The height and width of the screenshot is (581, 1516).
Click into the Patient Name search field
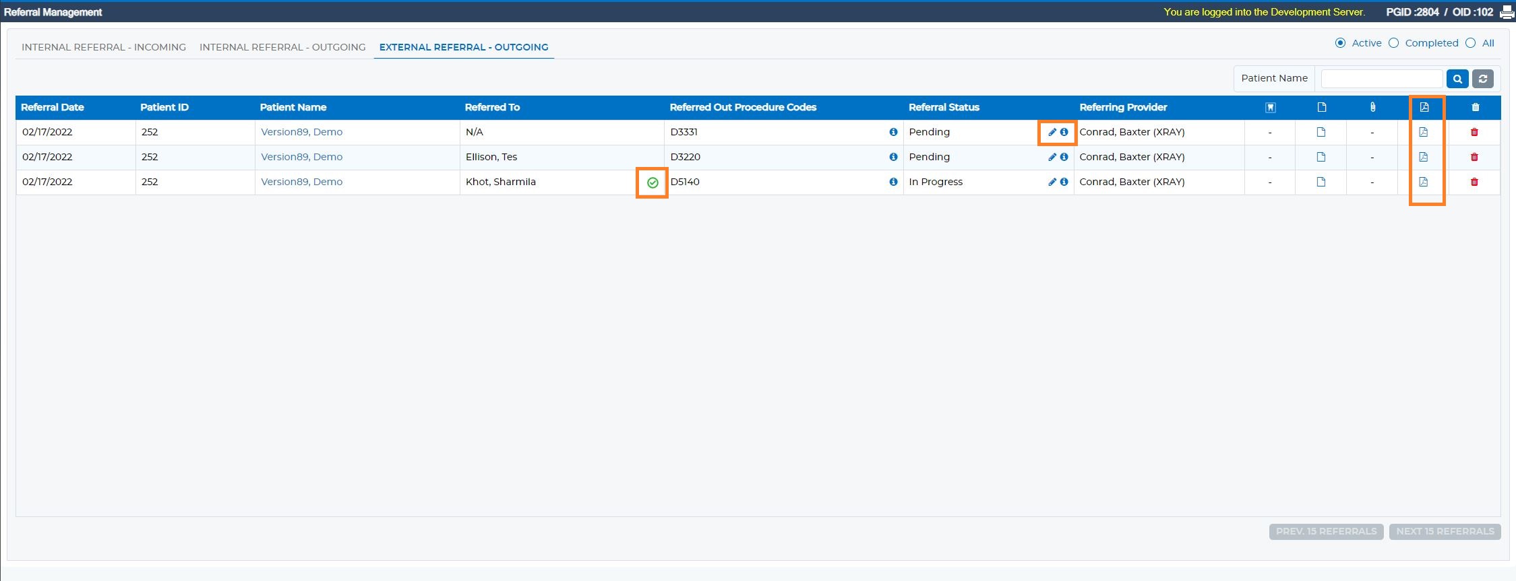(x=1382, y=79)
